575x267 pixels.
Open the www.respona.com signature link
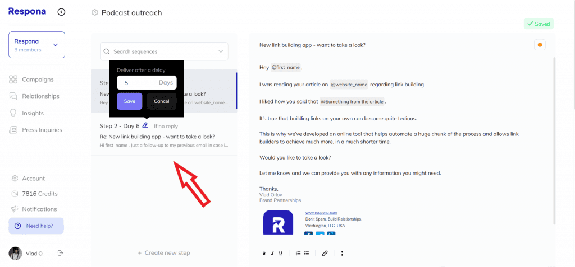[321, 213]
